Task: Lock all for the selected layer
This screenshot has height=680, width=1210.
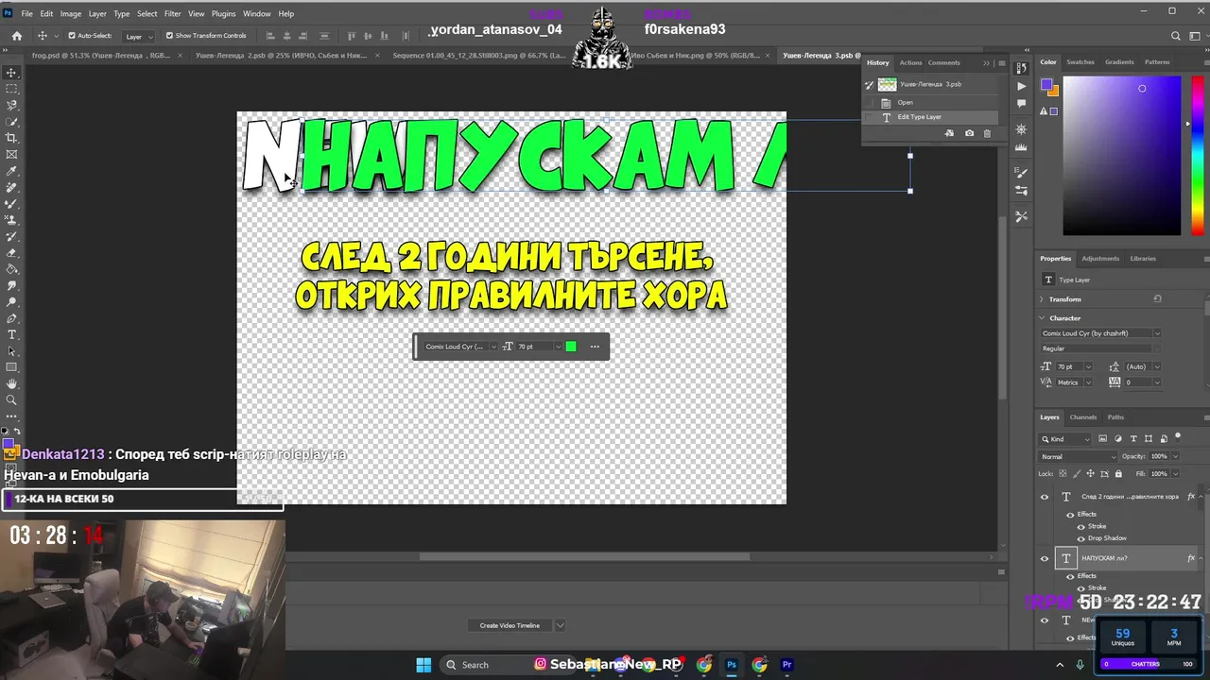Action: pos(1118,473)
